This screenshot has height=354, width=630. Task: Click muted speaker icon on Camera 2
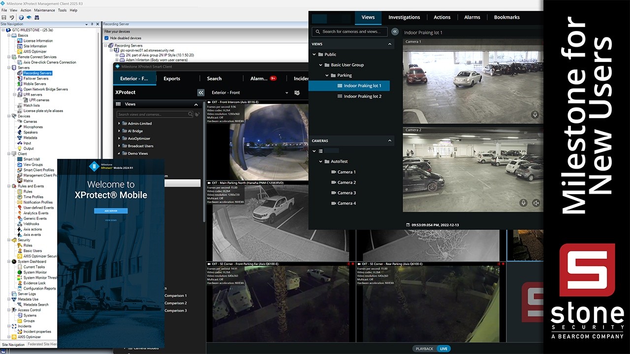(x=536, y=203)
